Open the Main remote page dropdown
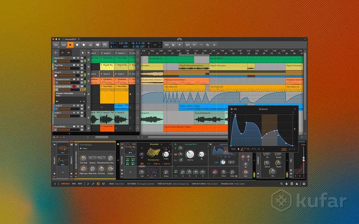This screenshot has height=224, width=359. coord(85,148)
